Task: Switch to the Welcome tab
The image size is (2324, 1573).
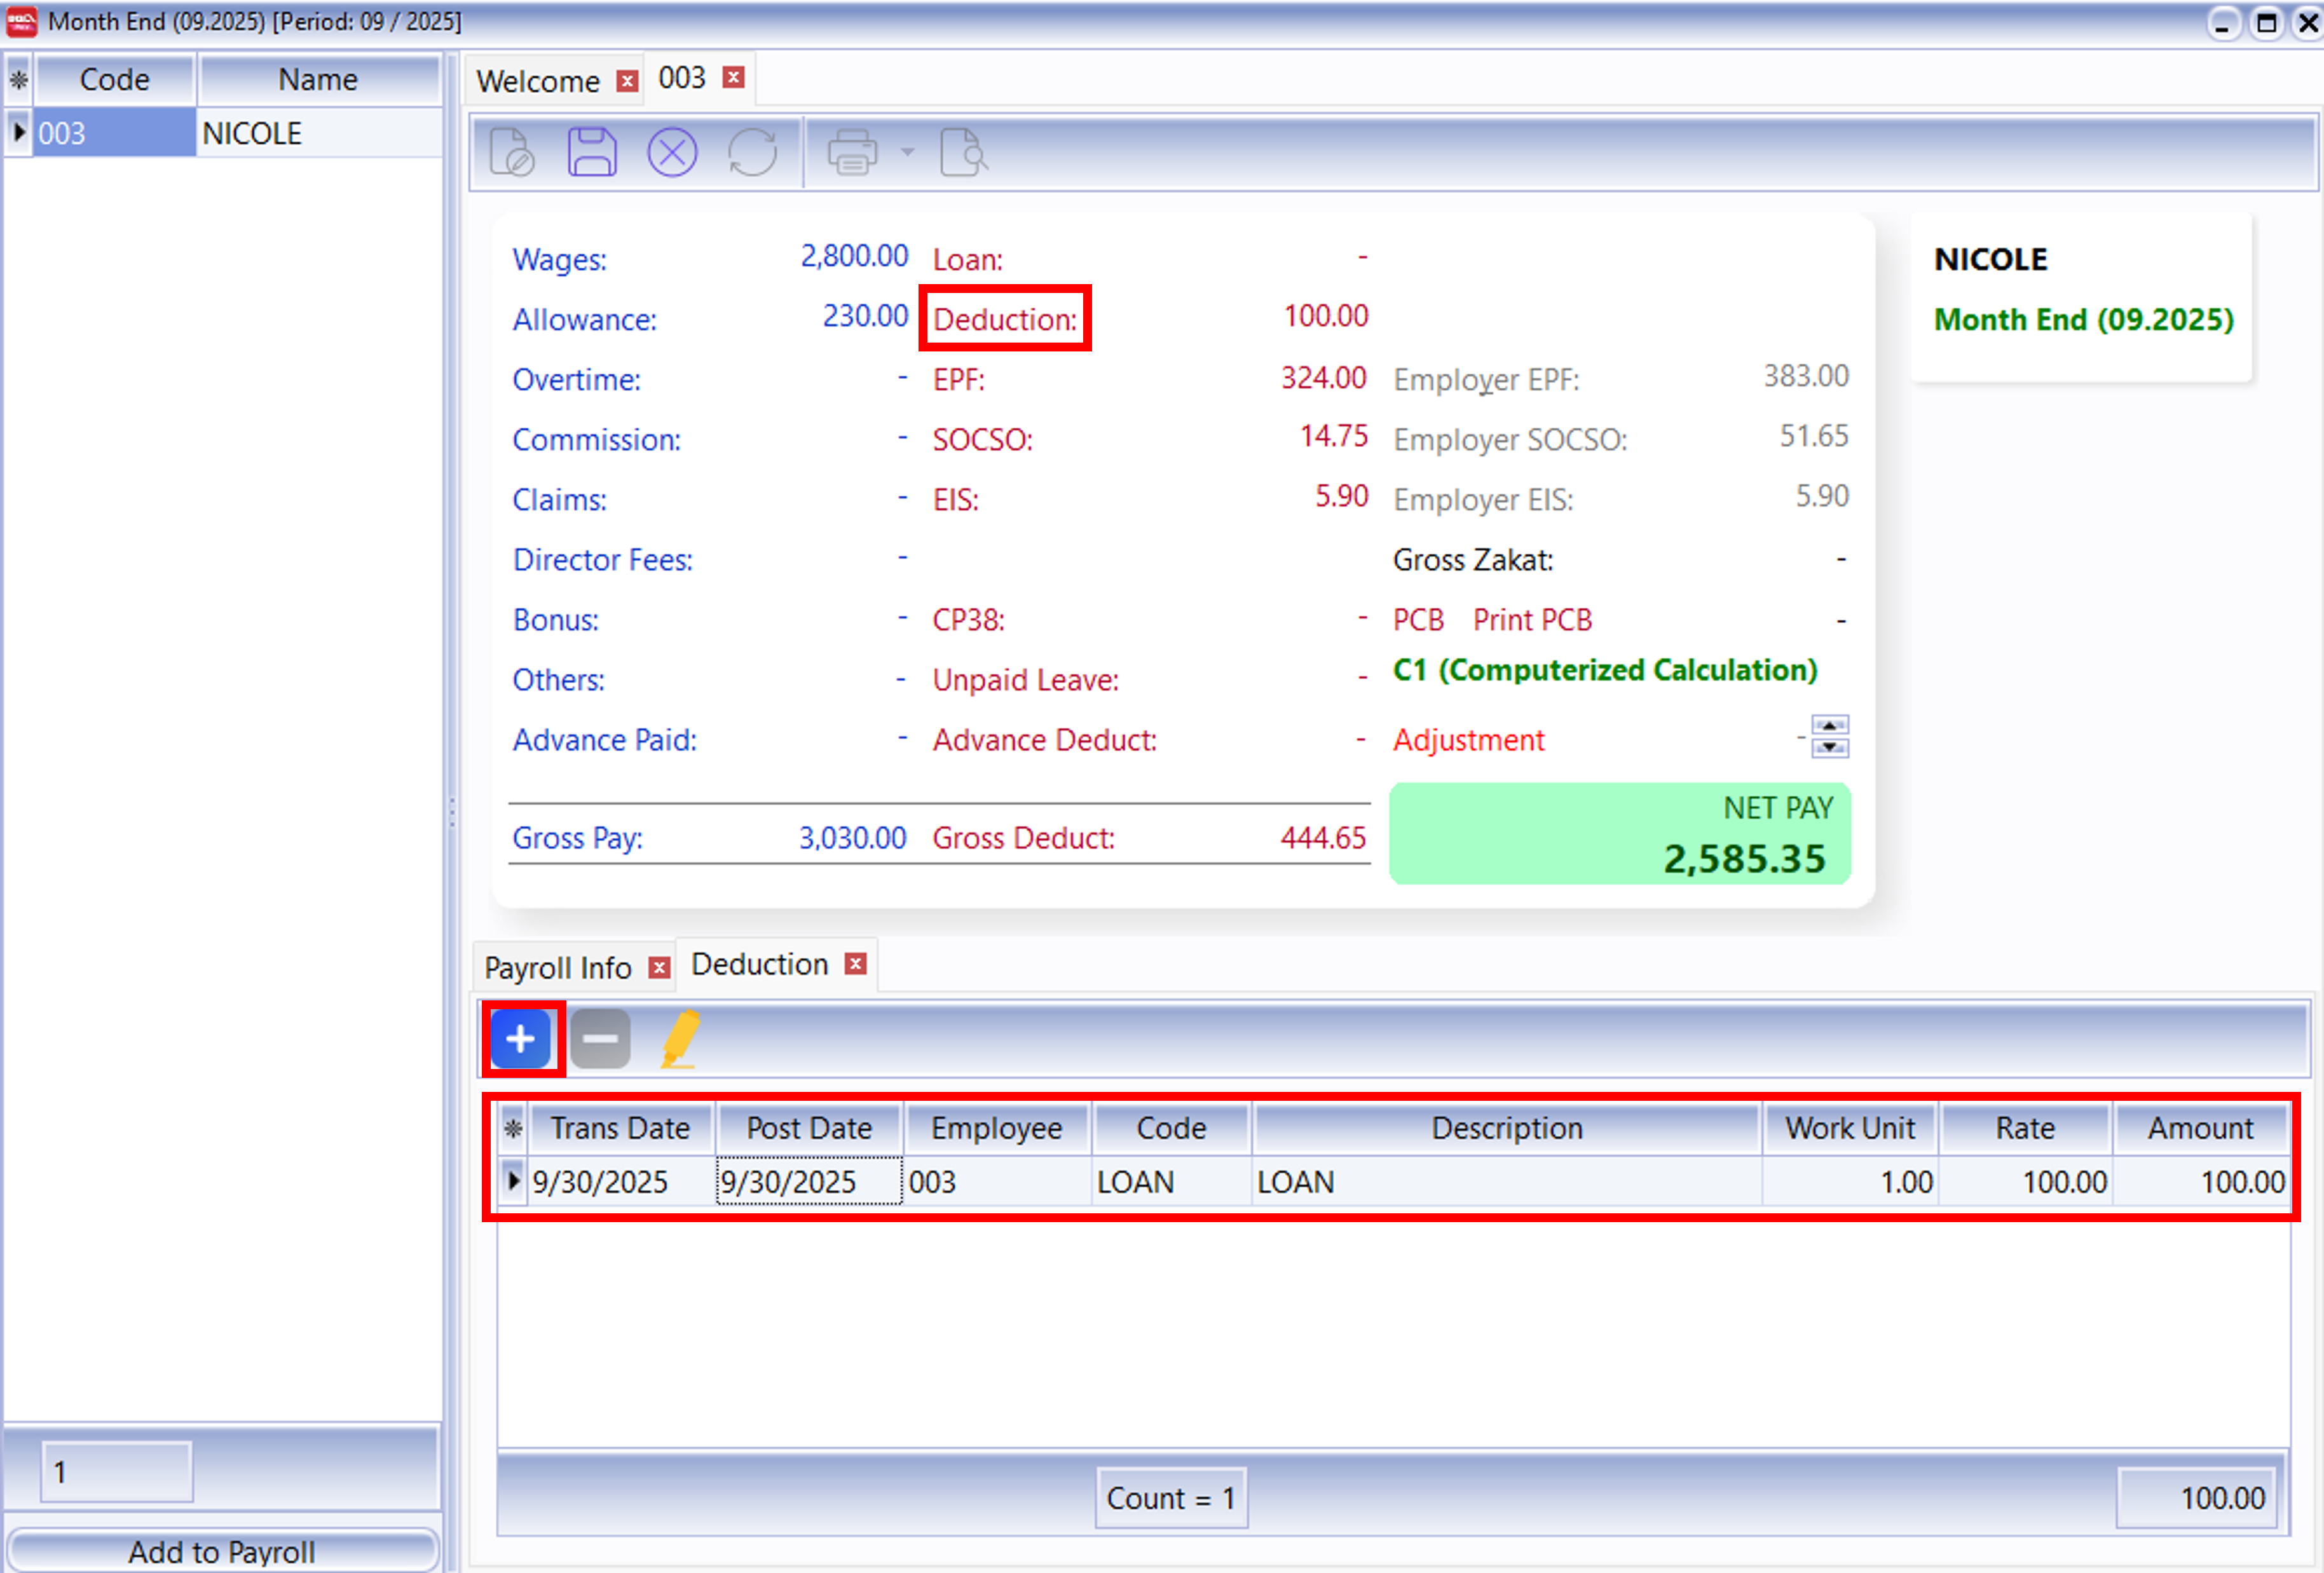Action: pos(538,81)
